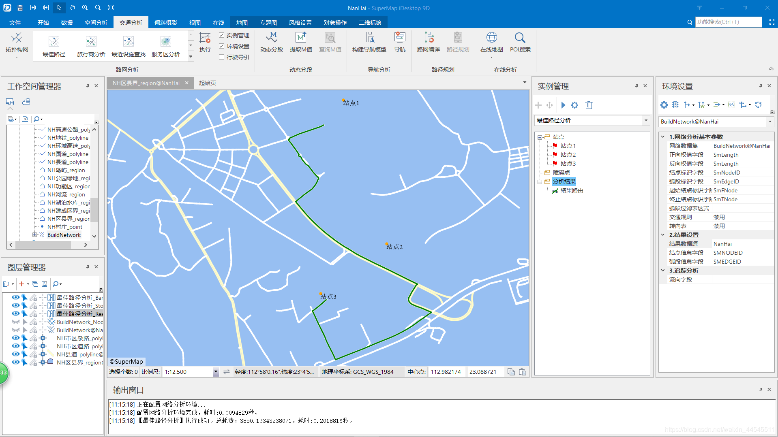Click the gear icon in 环境设置 toolbar
Viewport: 778px width, 437px height.
point(664,105)
